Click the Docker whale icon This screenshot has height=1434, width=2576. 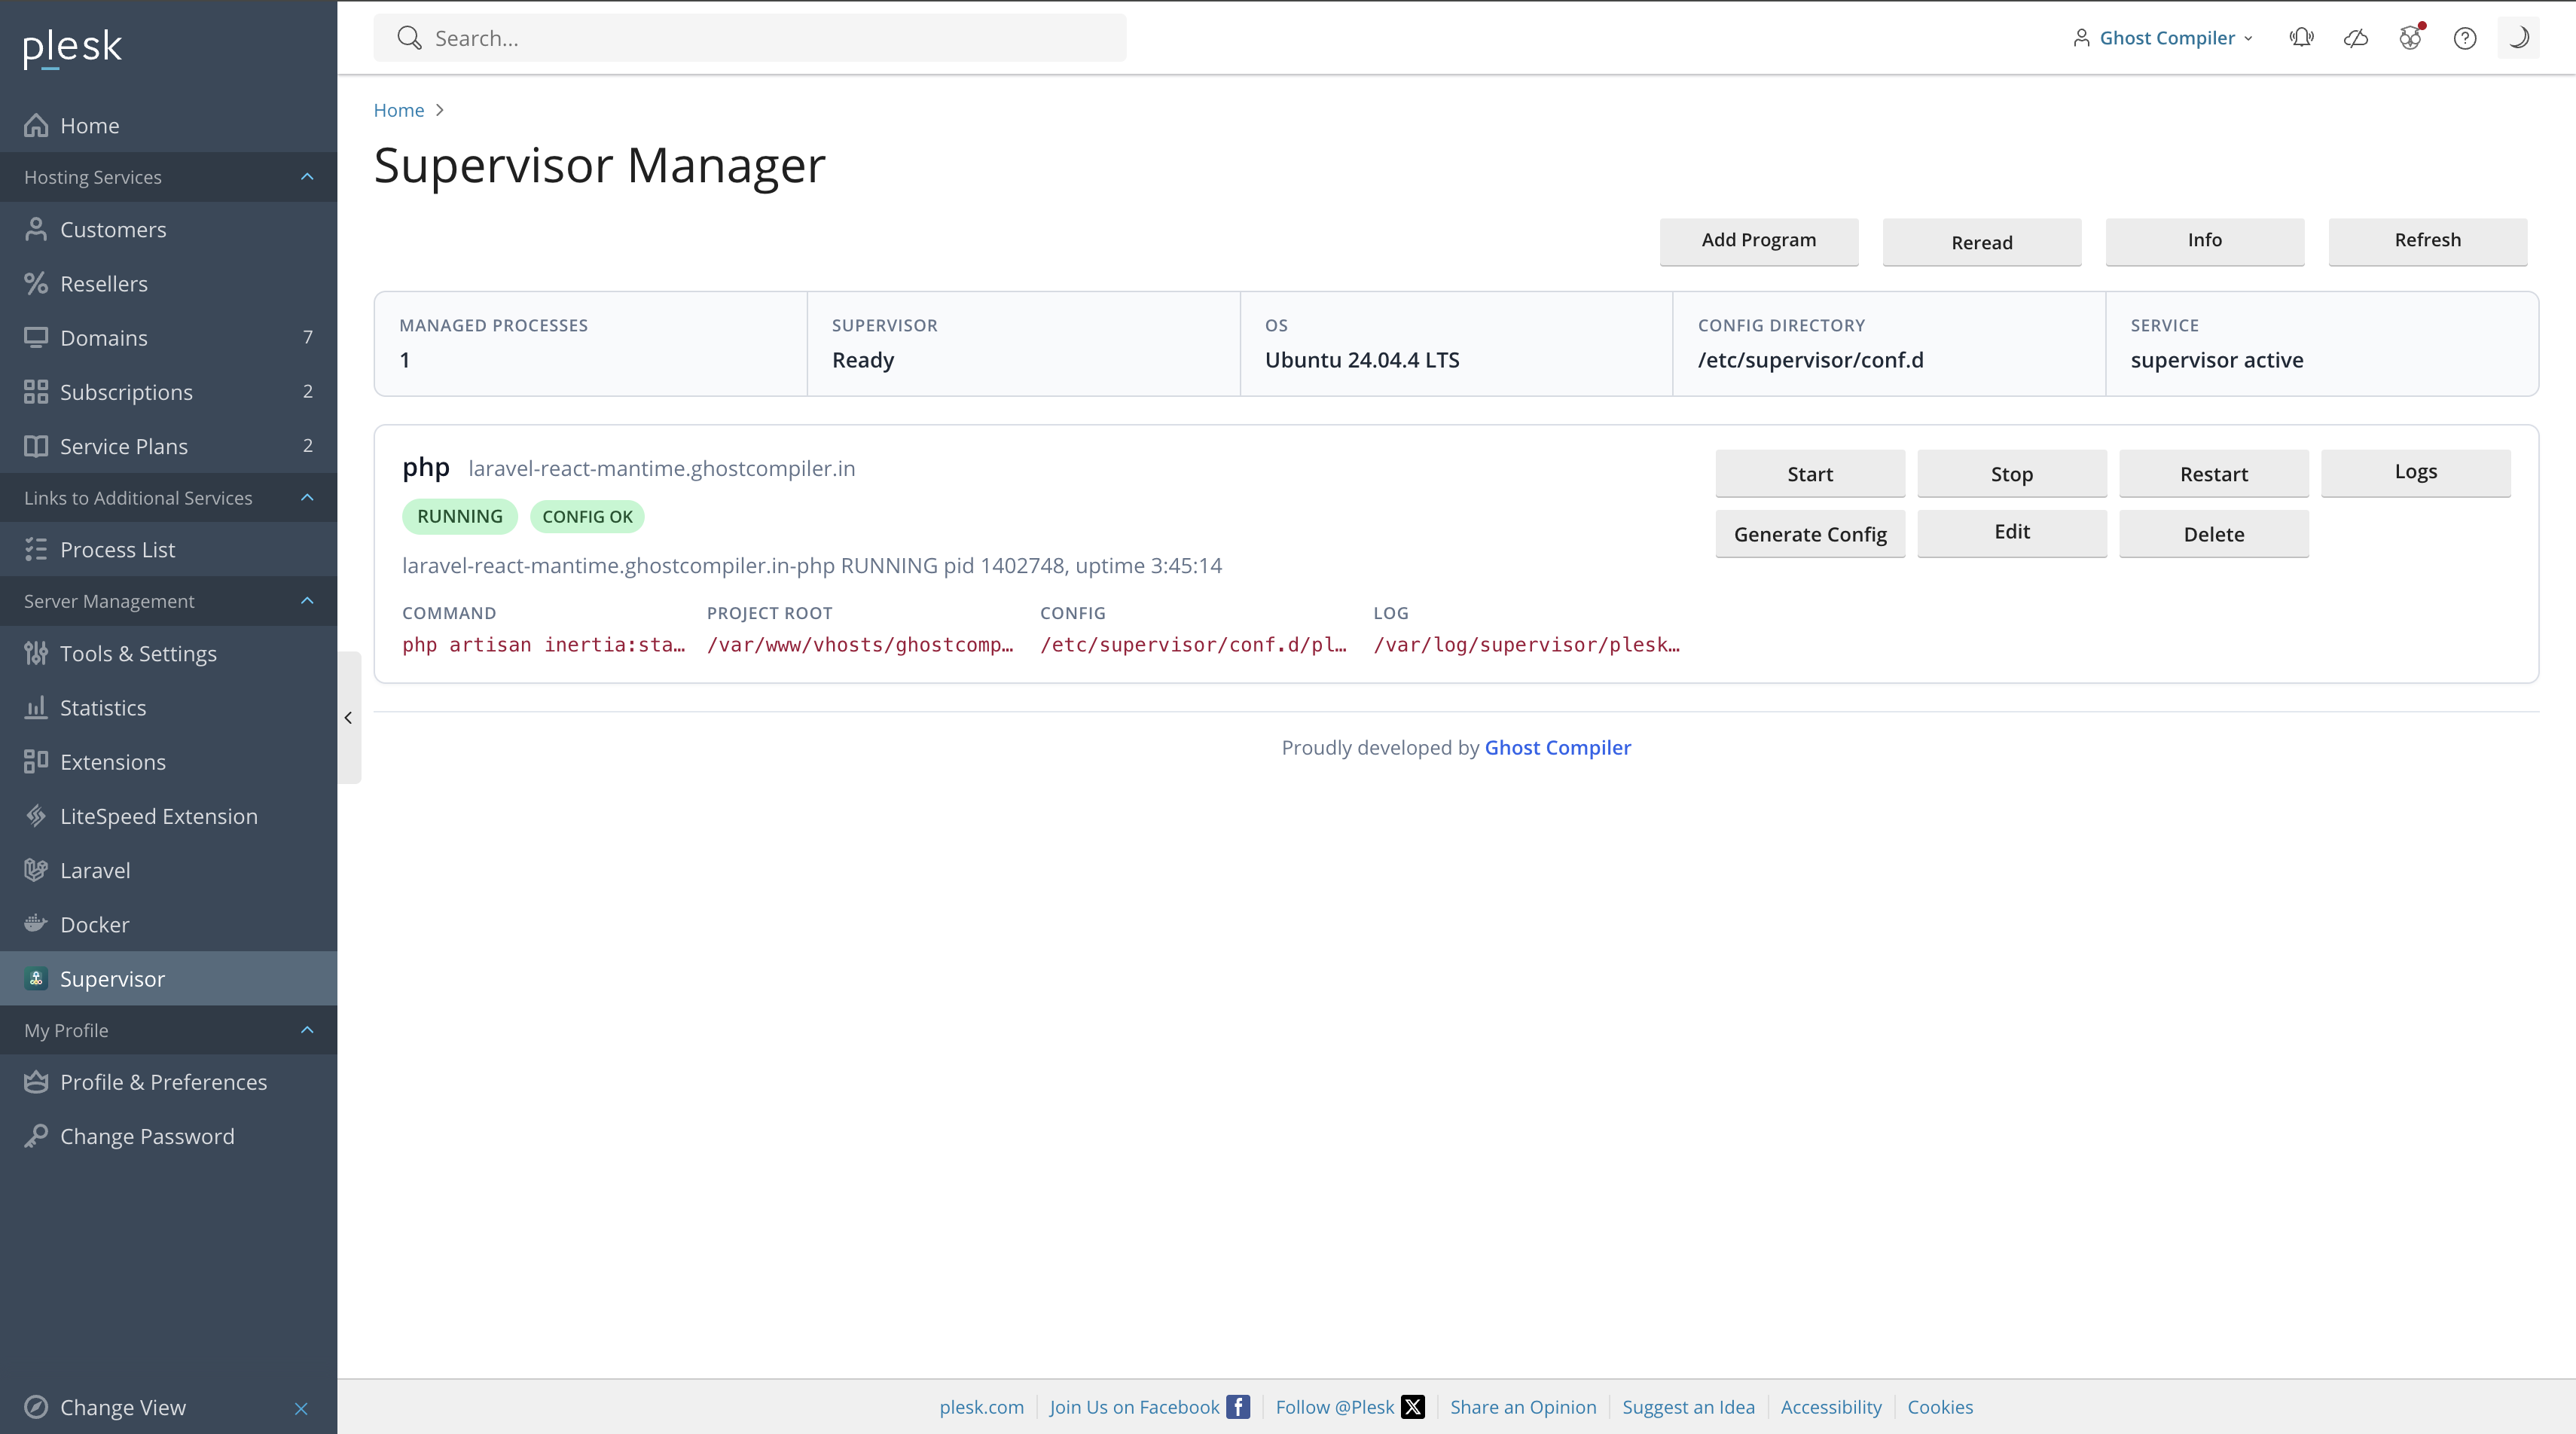tap(36, 924)
